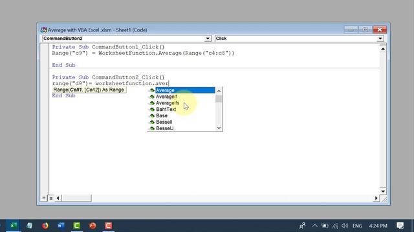Switch to Full Module View button
Screen dimensions: 414x232
(51, 198)
